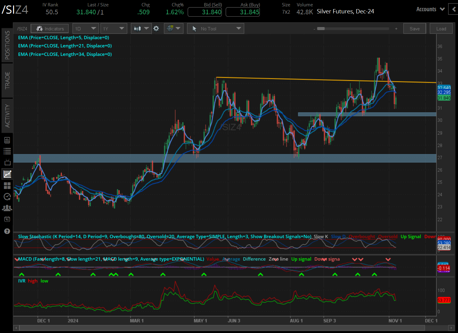Open the TV media icon in sidebar
Image resolution: width=458 pixels, height=333 pixels.
pos(7,162)
